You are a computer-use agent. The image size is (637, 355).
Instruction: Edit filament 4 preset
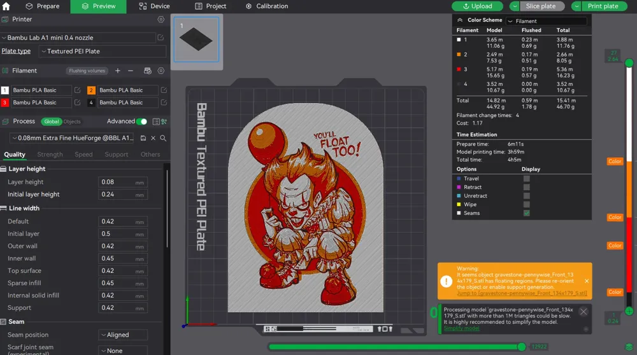(x=164, y=102)
